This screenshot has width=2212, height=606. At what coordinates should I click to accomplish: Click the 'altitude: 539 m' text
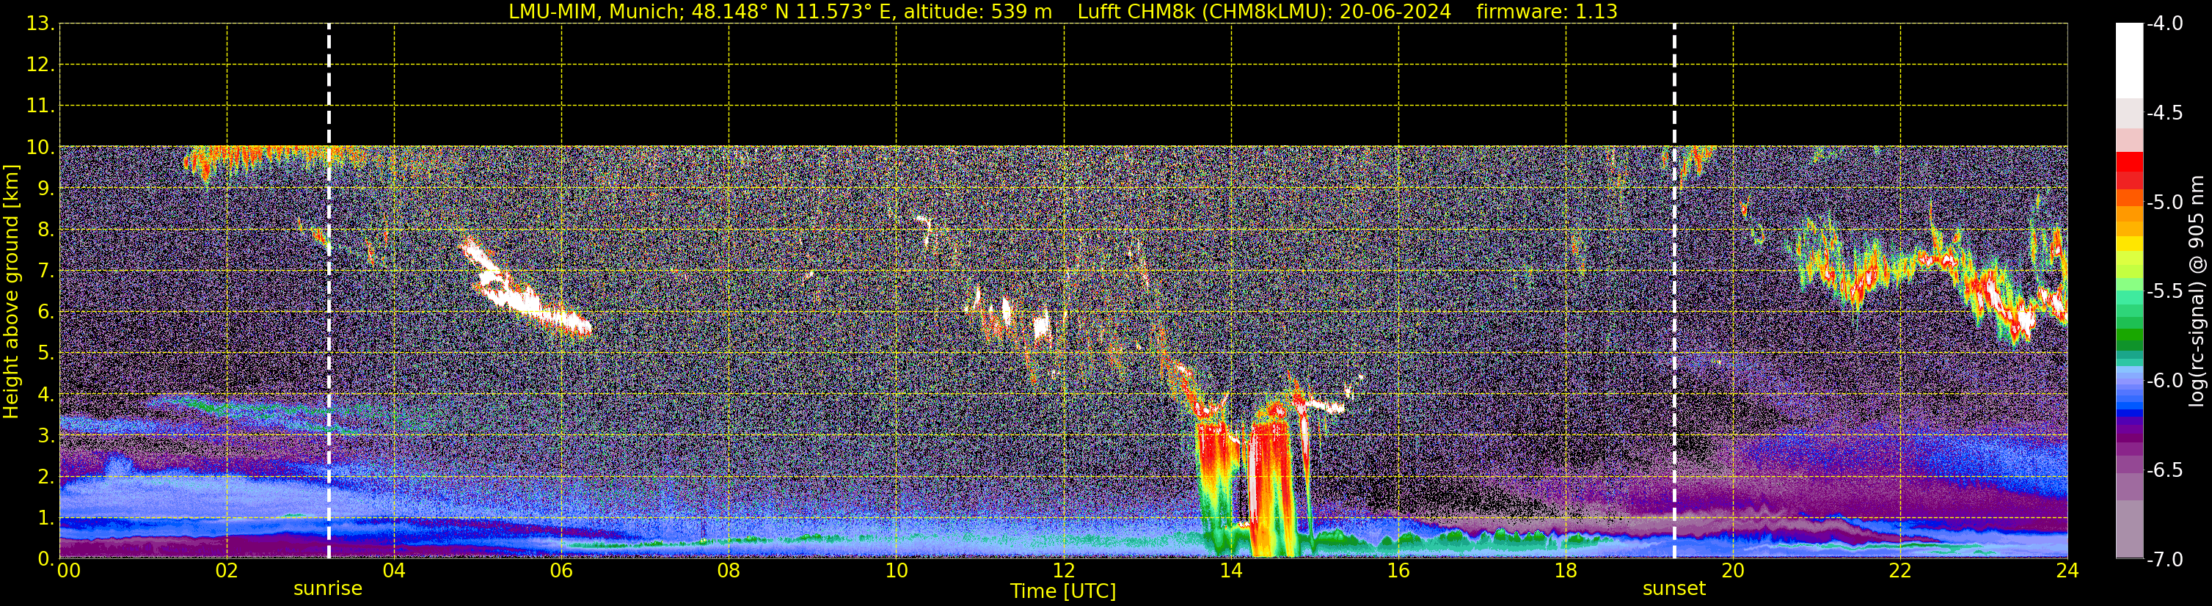(977, 12)
